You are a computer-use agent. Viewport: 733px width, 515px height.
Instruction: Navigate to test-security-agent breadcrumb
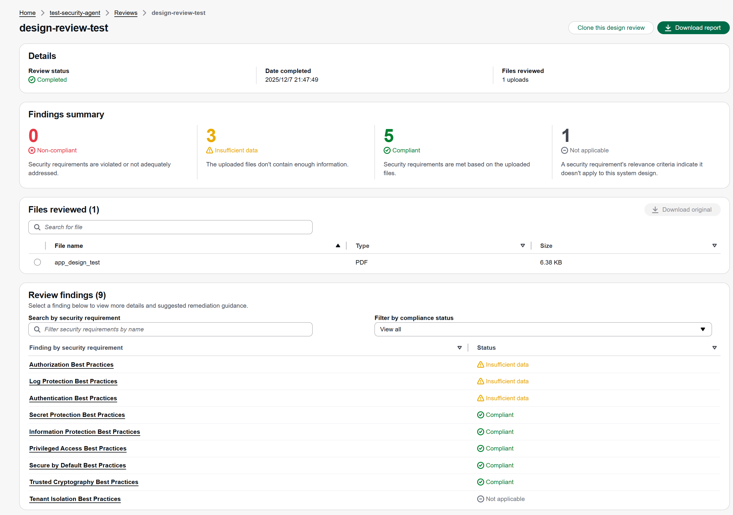pyautogui.click(x=75, y=13)
